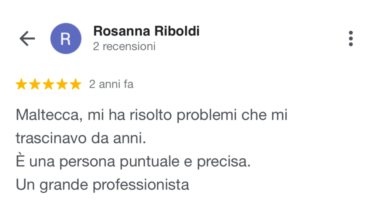Click the "2 anni fa" timestamp
The image size is (378, 213).
(x=111, y=85)
